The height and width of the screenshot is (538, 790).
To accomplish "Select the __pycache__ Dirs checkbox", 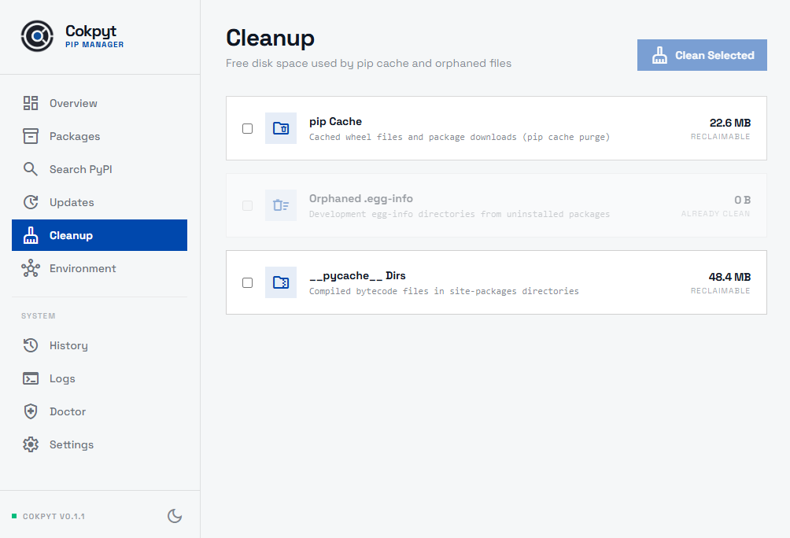I will pyautogui.click(x=248, y=282).
